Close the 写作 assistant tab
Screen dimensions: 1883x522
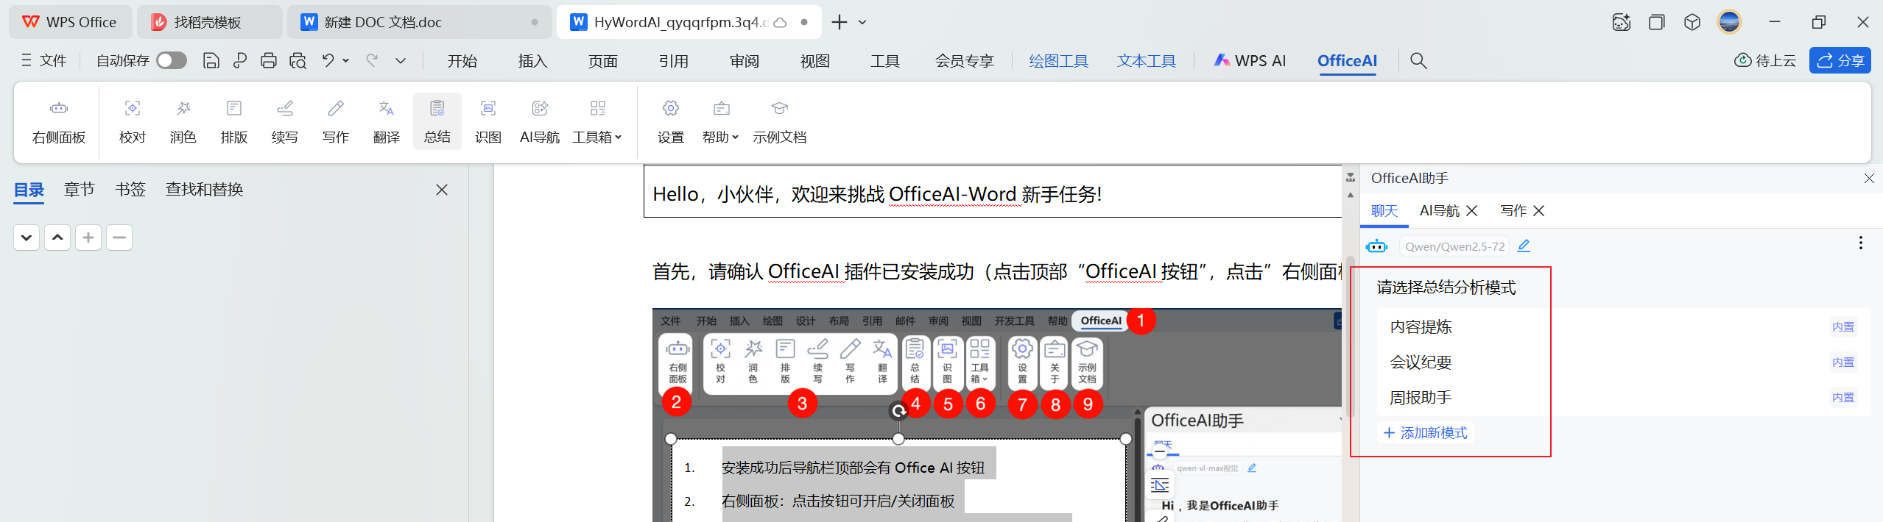[1539, 211]
